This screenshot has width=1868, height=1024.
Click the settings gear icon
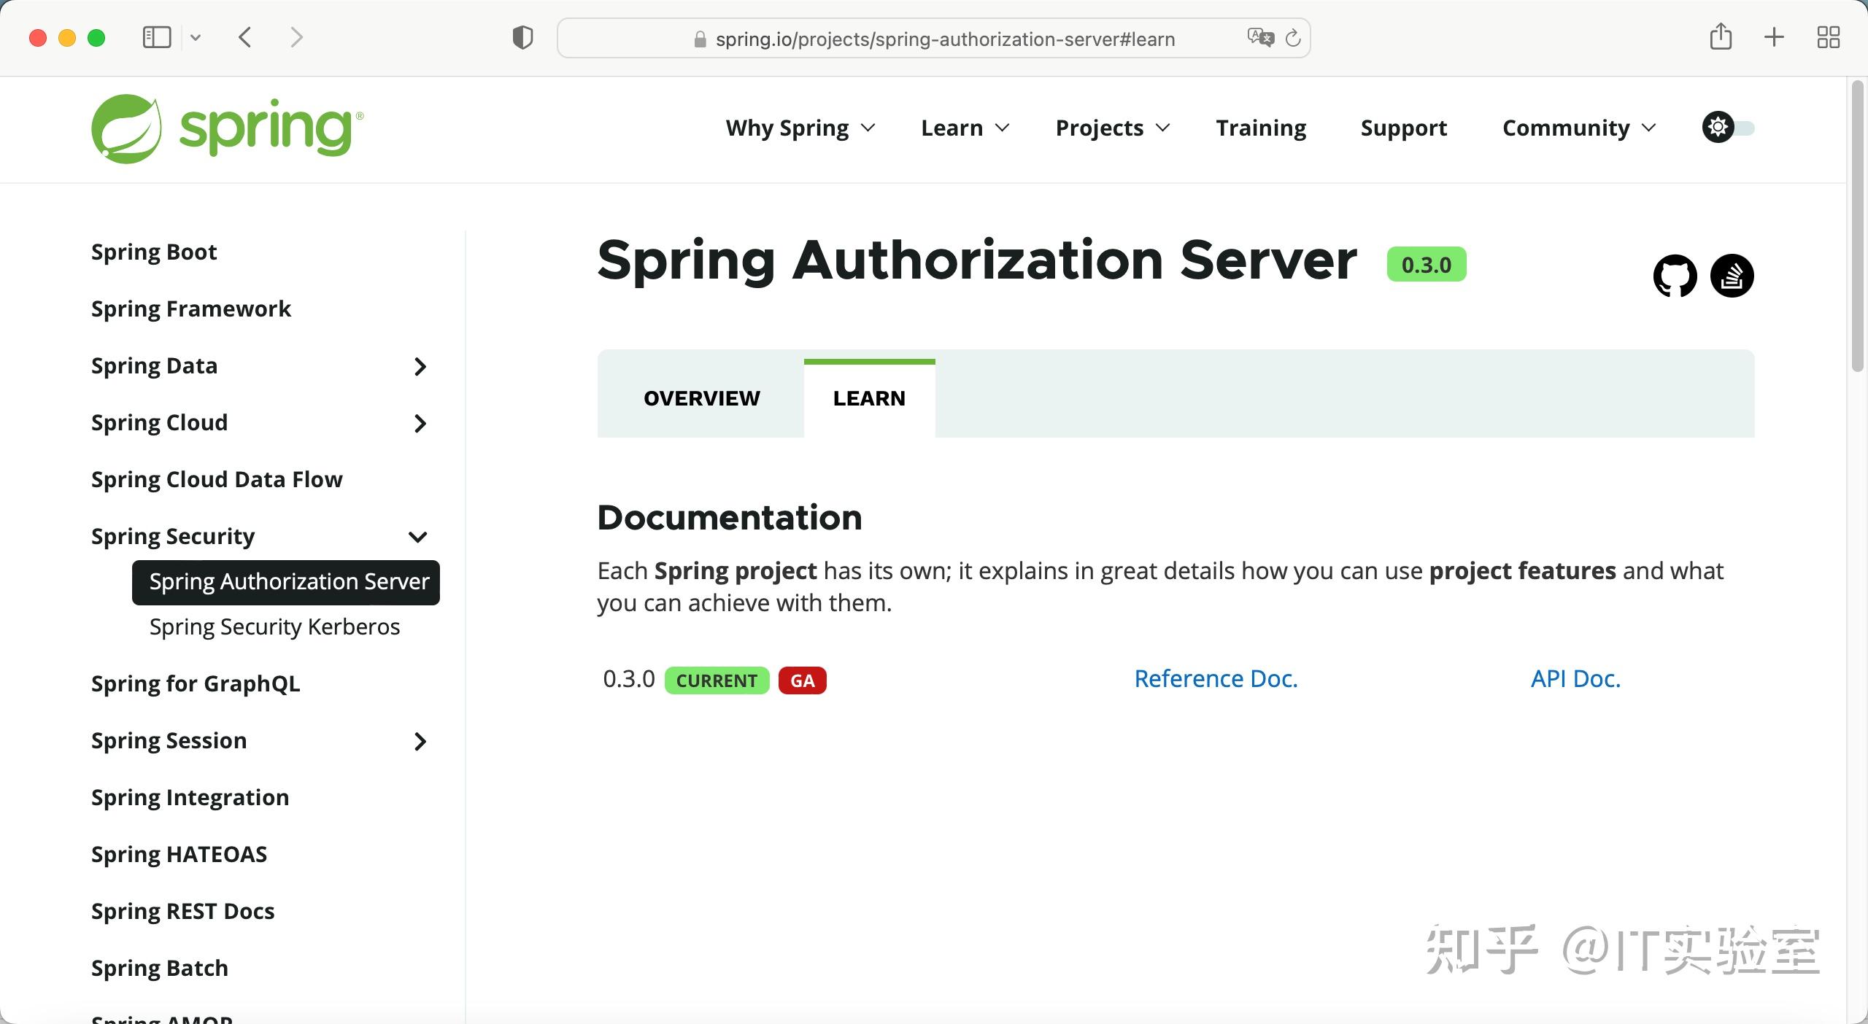(x=1718, y=127)
